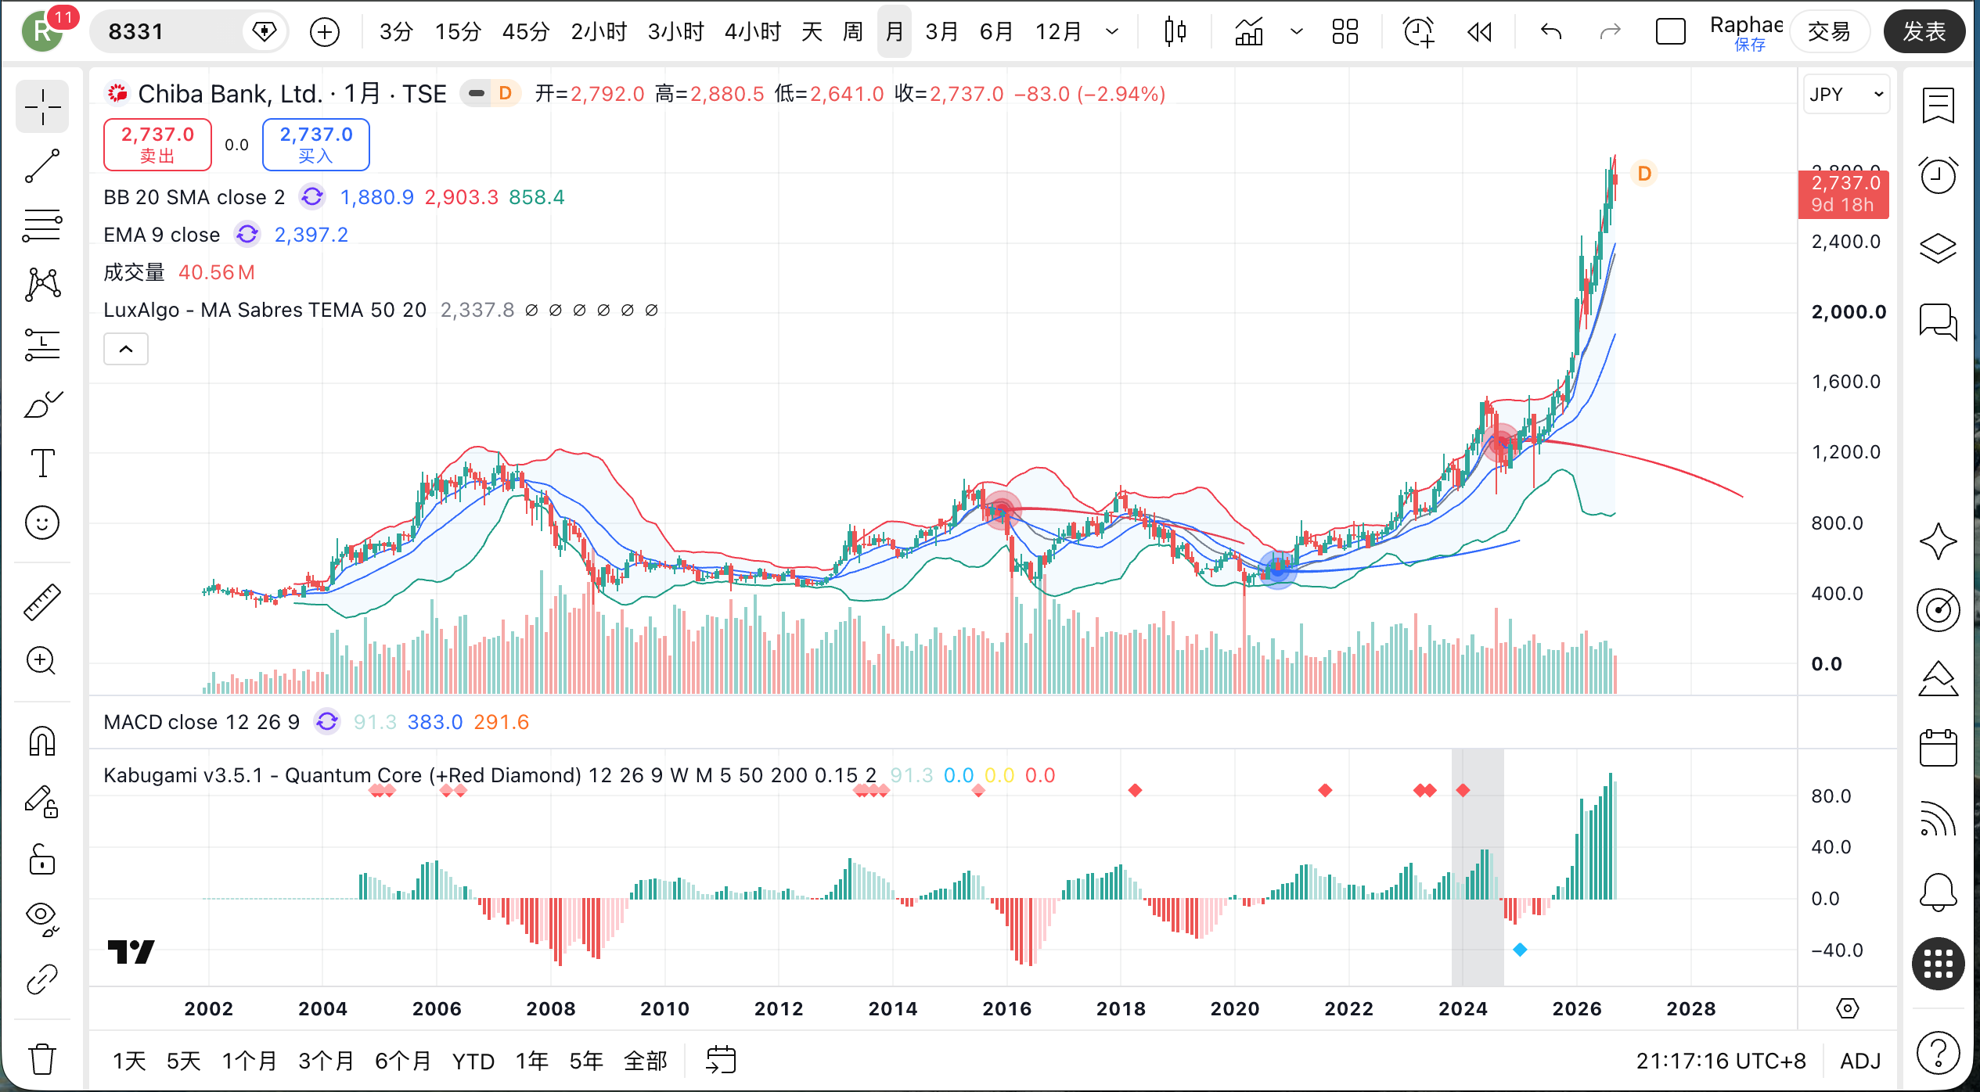Select the 5年 date range
The height and width of the screenshot is (1092, 1980).
point(586,1061)
